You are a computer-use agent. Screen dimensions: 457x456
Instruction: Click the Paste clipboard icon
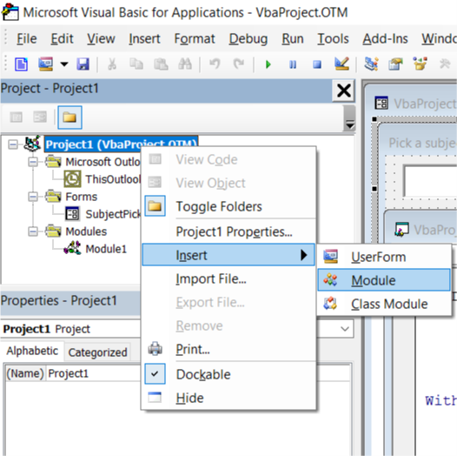tap(161, 64)
